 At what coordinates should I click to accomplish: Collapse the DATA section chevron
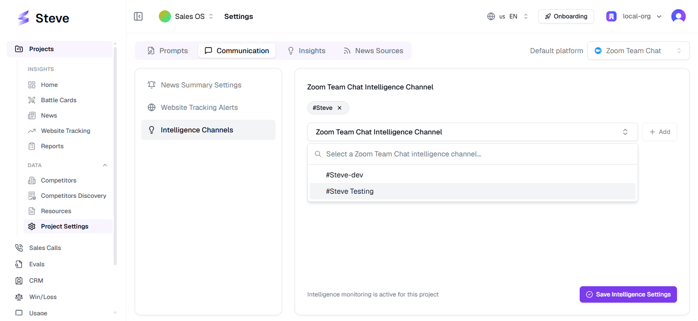click(105, 165)
